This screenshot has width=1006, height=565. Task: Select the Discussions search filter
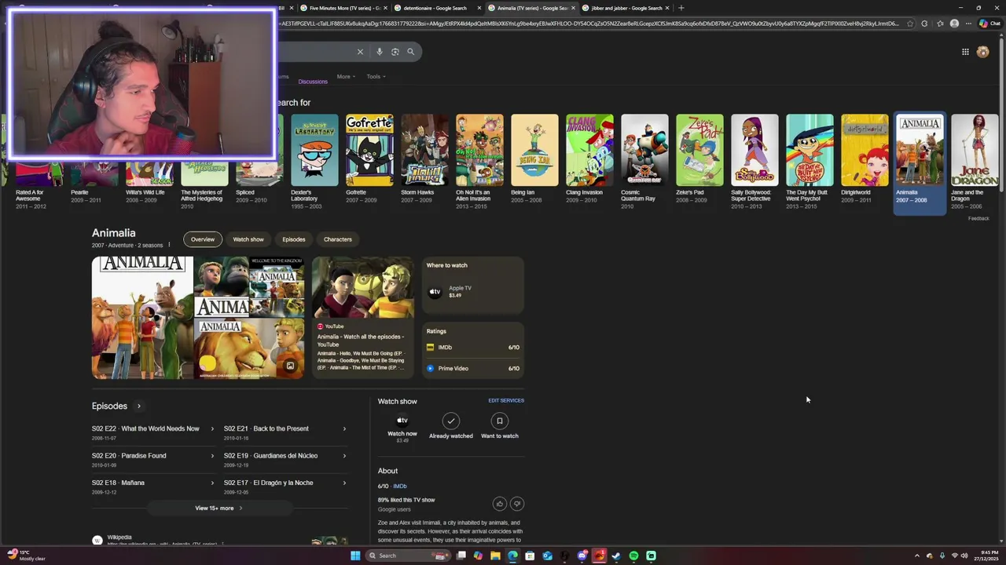click(x=313, y=82)
